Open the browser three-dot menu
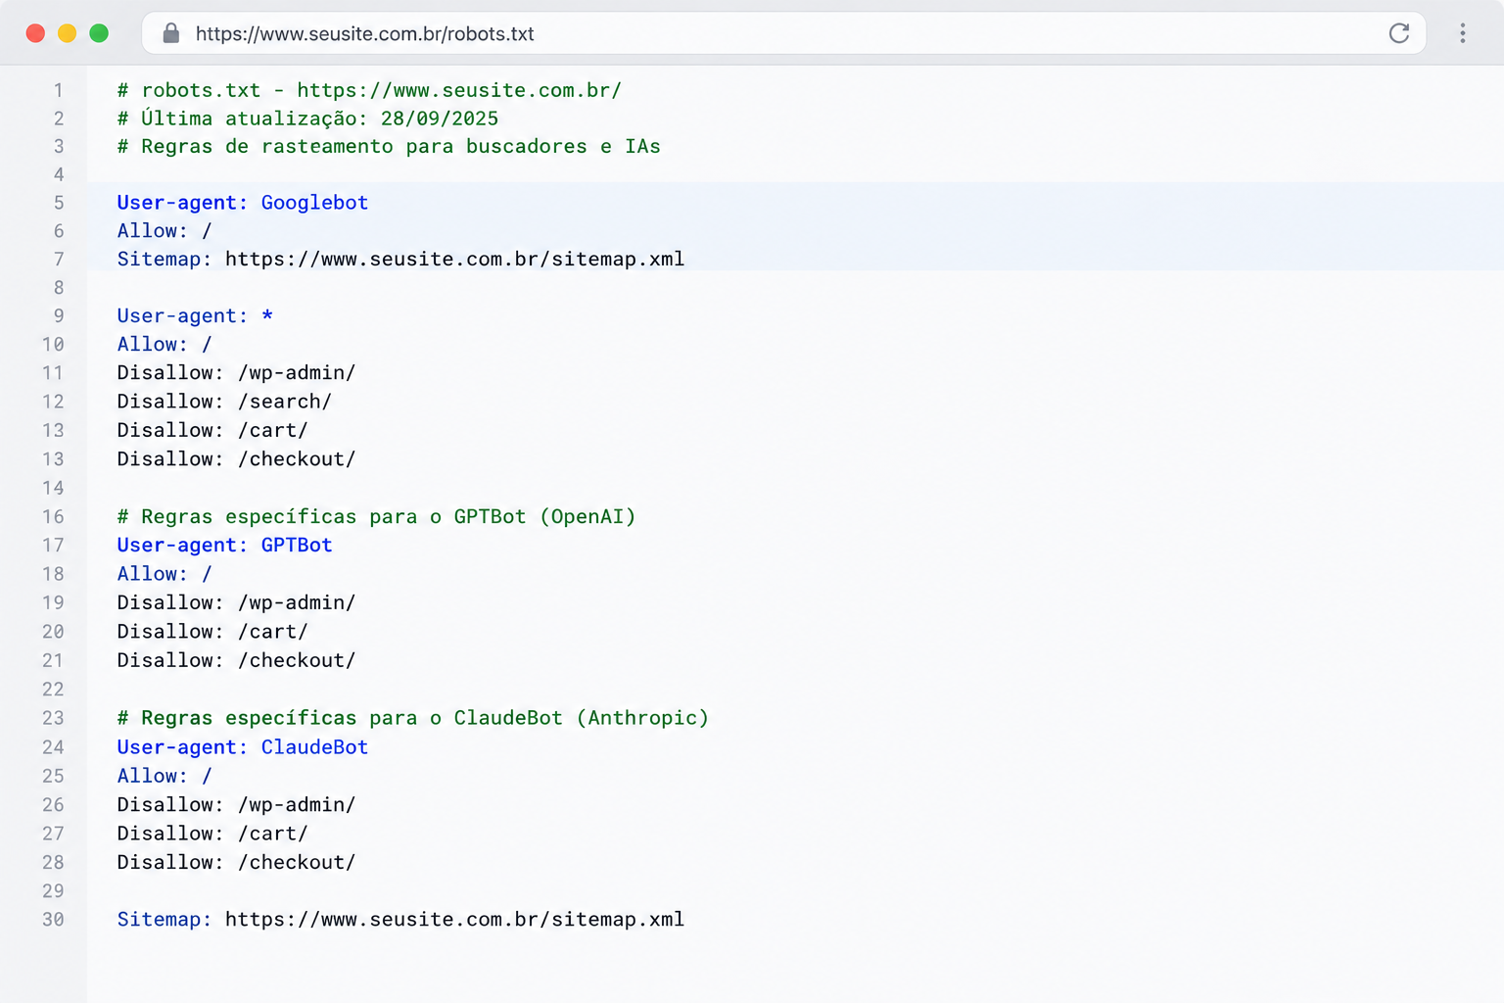The image size is (1504, 1003). point(1463,33)
